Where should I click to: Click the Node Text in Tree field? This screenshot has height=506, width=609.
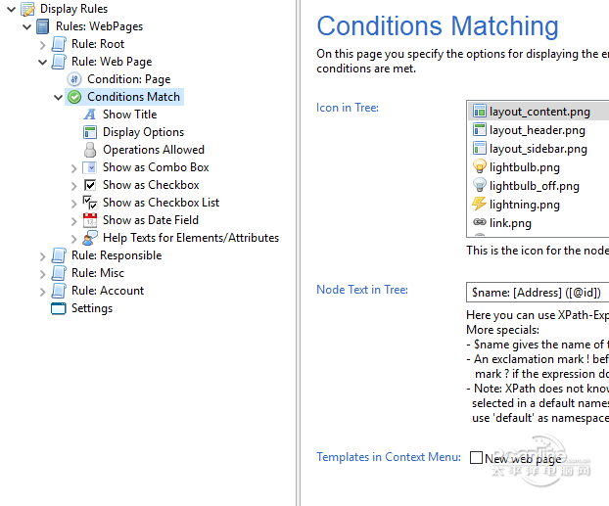(537, 292)
